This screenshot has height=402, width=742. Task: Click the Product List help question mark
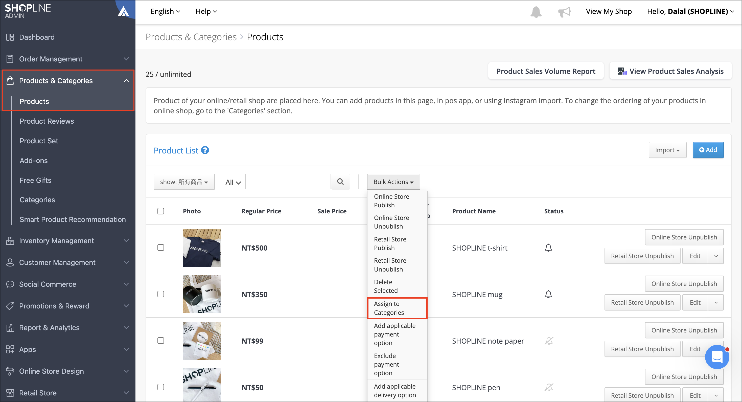(205, 150)
